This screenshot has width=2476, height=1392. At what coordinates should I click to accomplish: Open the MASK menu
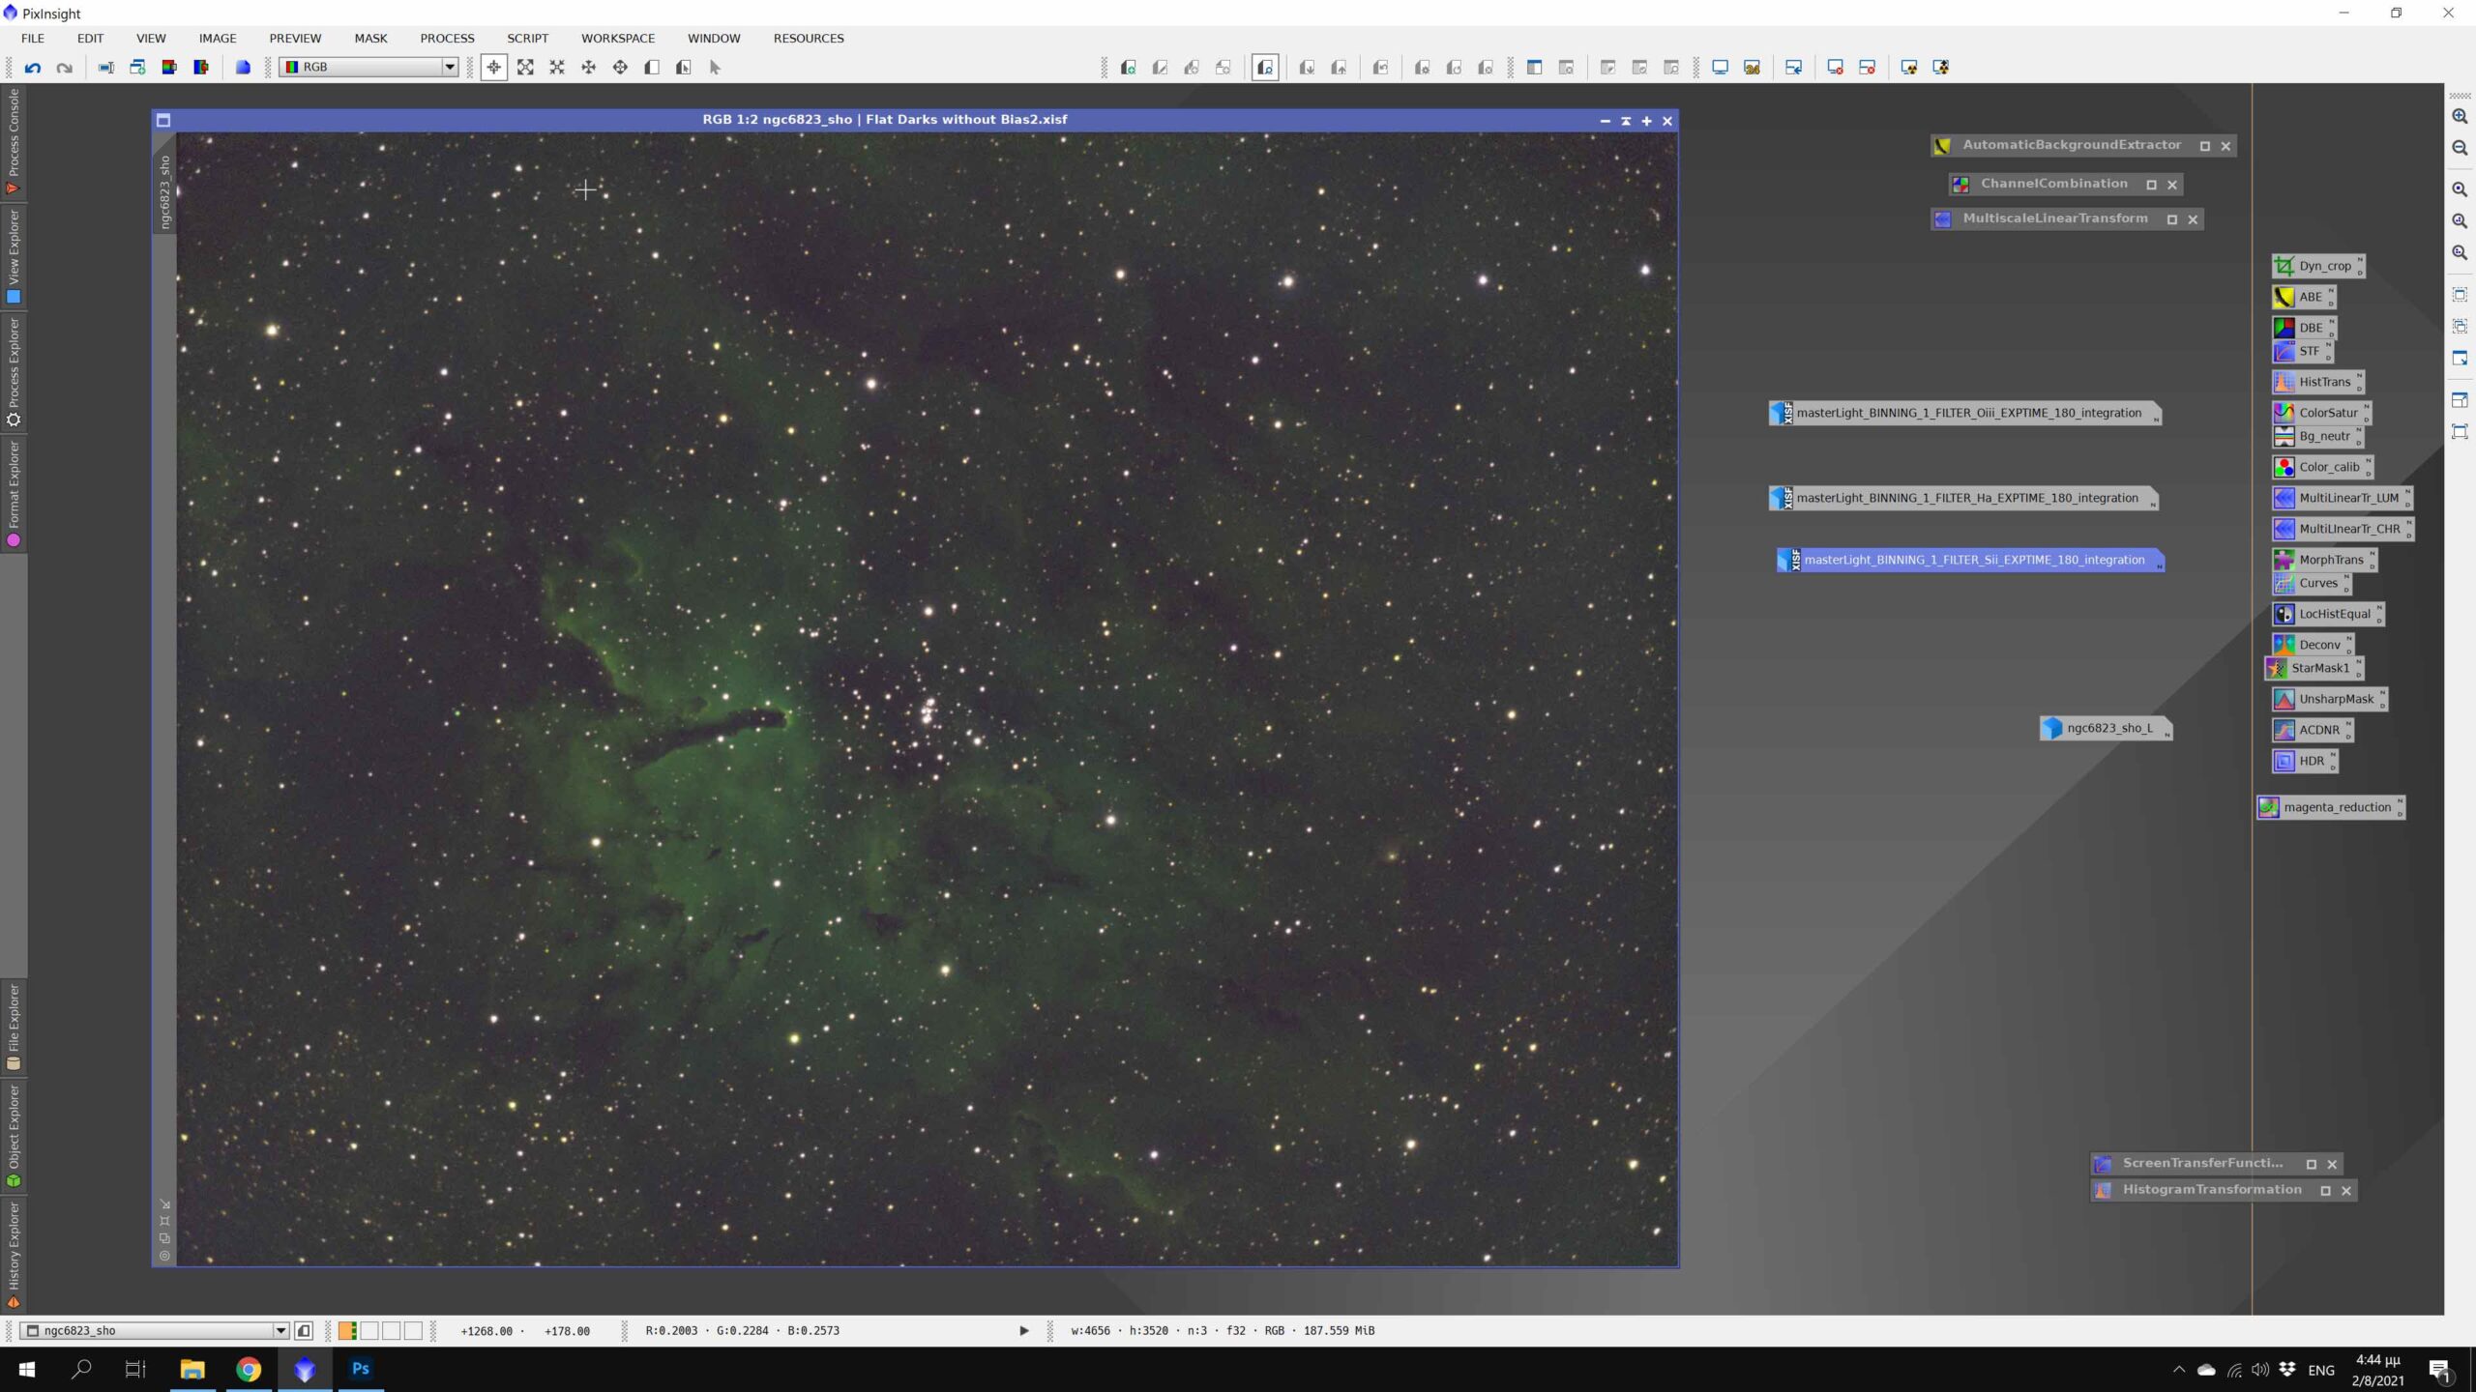pyautogui.click(x=370, y=39)
